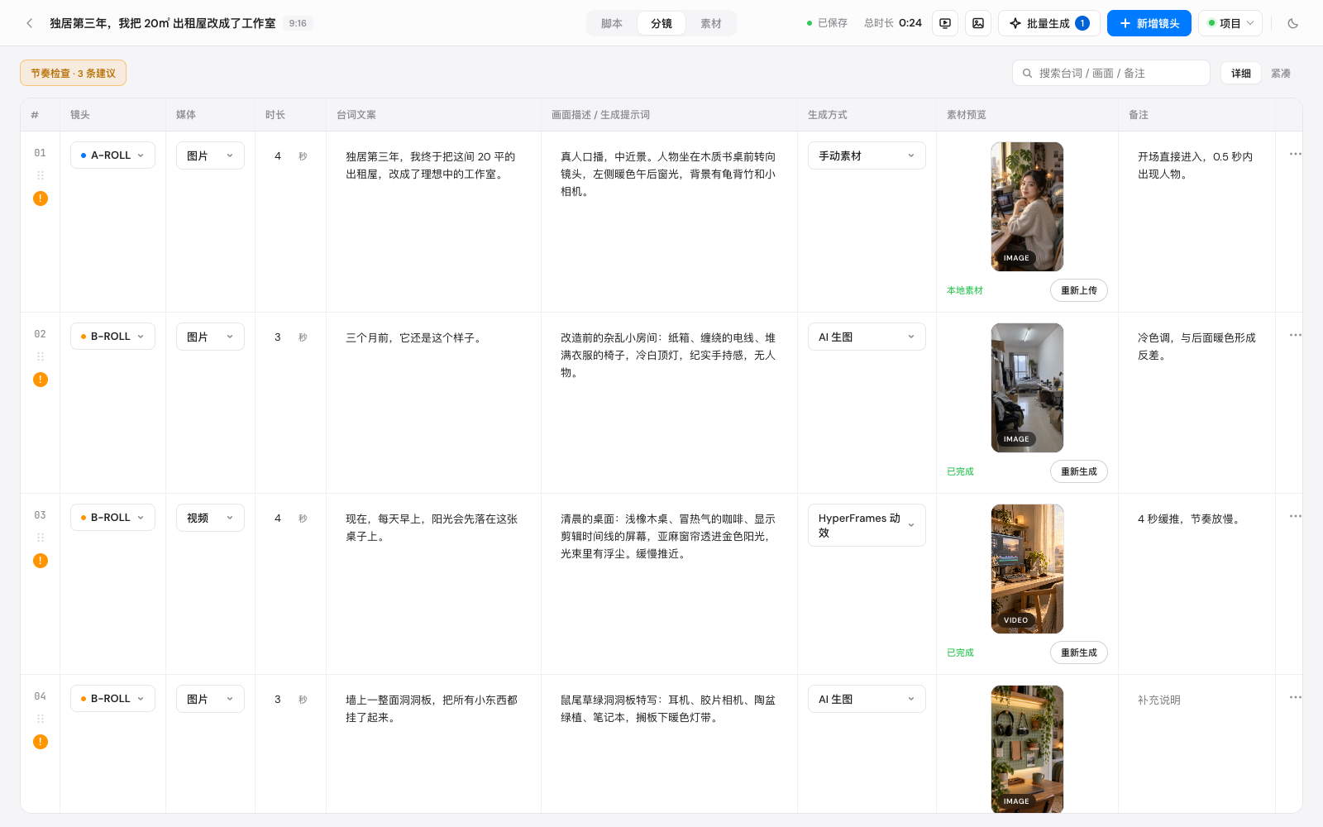Open the shot 01 portrait image thumbnail
Screen dimensions: 1323x827
[1028, 207]
